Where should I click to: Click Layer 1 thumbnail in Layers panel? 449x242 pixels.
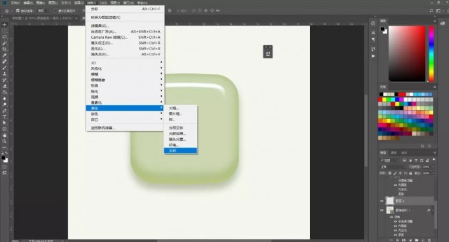390,201
